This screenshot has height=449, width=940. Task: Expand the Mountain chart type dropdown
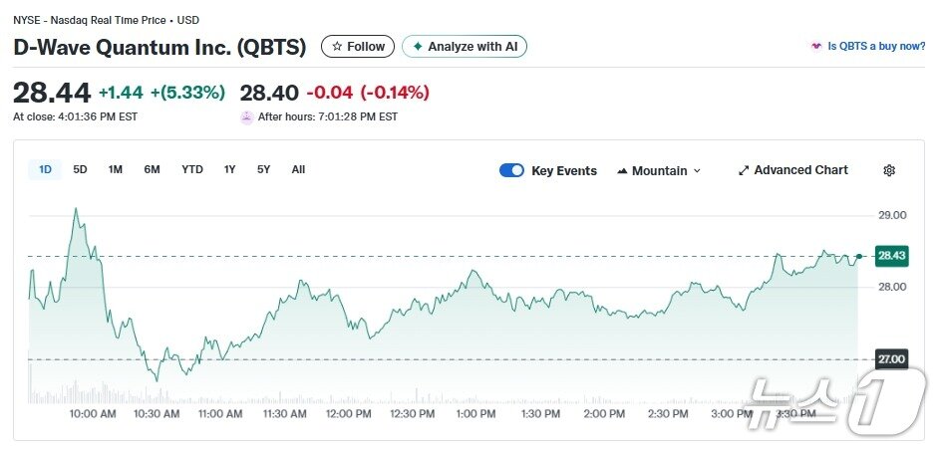click(x=659, y=170)
